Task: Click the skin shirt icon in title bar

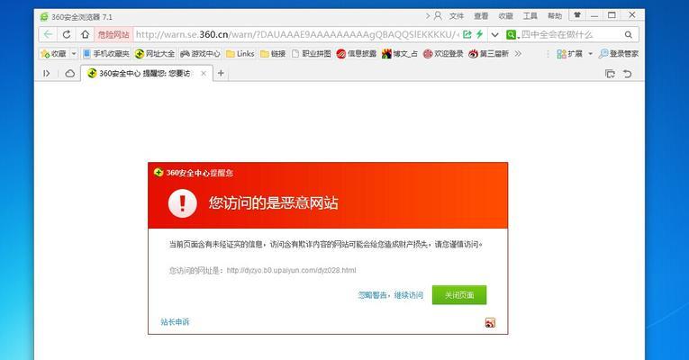Action: pos(577,15)
